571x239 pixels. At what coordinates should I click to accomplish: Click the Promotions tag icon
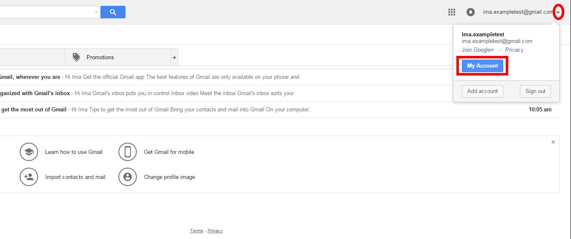coord(76,57)
